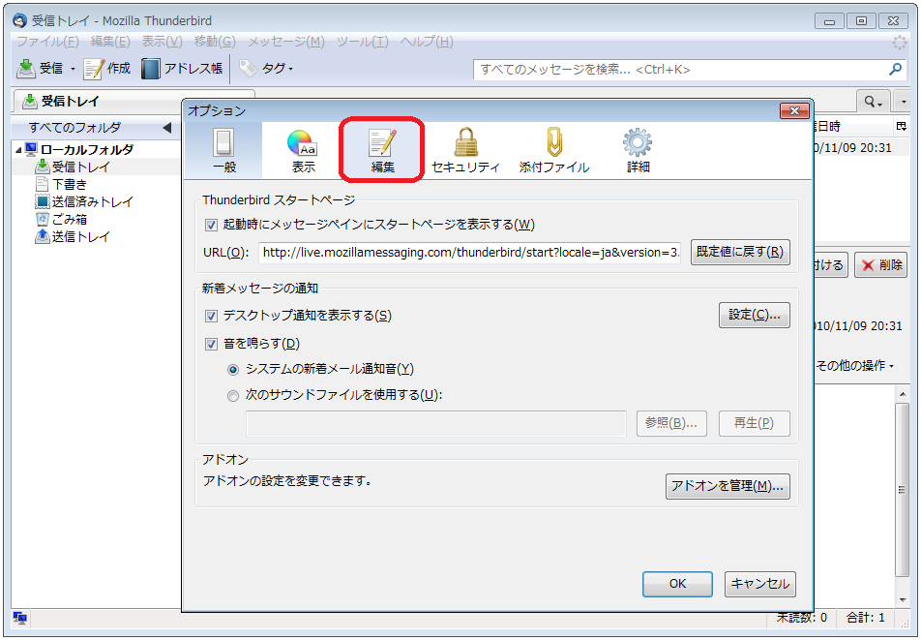Click the start page URL field
Image resolution: width=921 pixels, height=640 pixels.
(x=470, y=253)
